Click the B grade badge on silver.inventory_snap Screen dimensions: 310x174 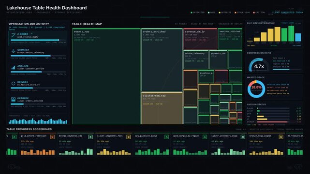[243, 137]
